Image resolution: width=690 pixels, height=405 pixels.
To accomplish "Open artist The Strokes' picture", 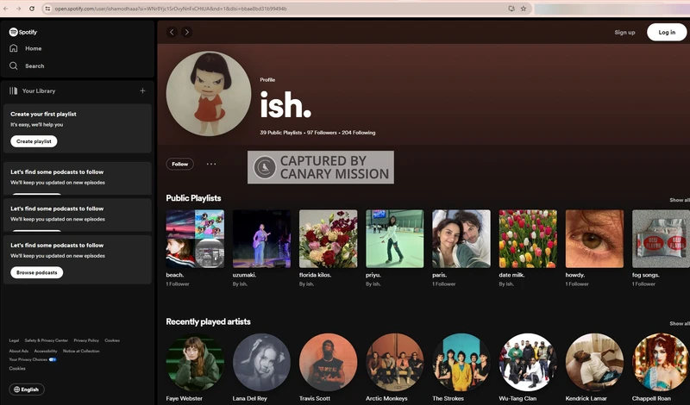I will click(461, 362).
